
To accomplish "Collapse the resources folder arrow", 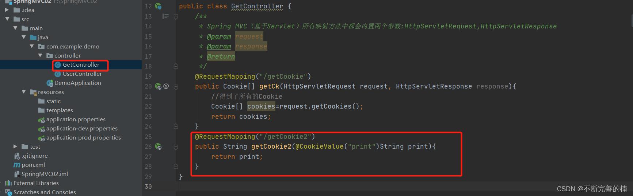I will tap(24, 92).
